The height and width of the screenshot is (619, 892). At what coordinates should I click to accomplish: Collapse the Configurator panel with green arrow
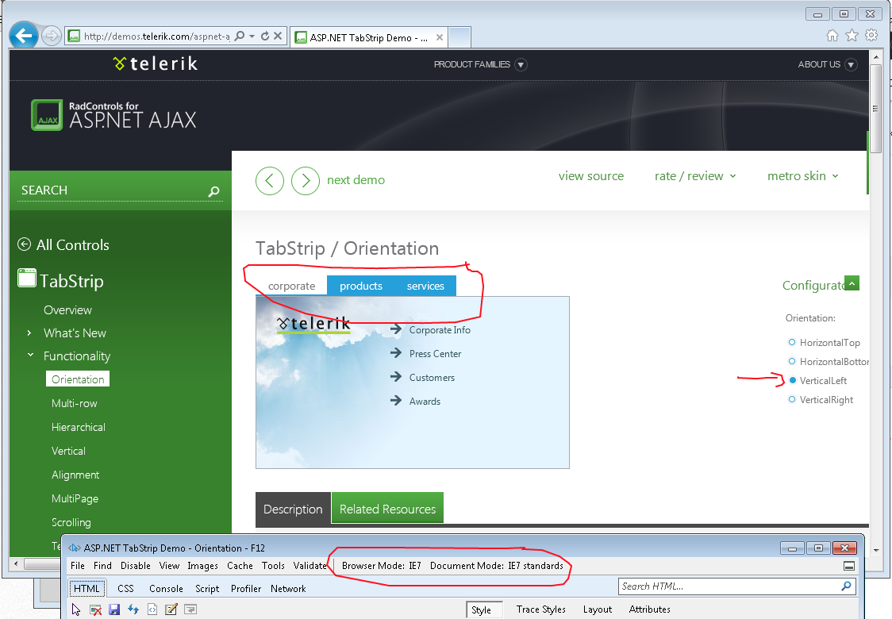(x=852, y=283)
